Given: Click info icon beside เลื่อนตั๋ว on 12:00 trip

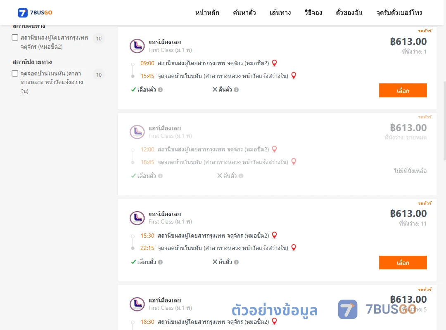Looking at the screenshot, I should pyautogui.click(x=160, y=176).
